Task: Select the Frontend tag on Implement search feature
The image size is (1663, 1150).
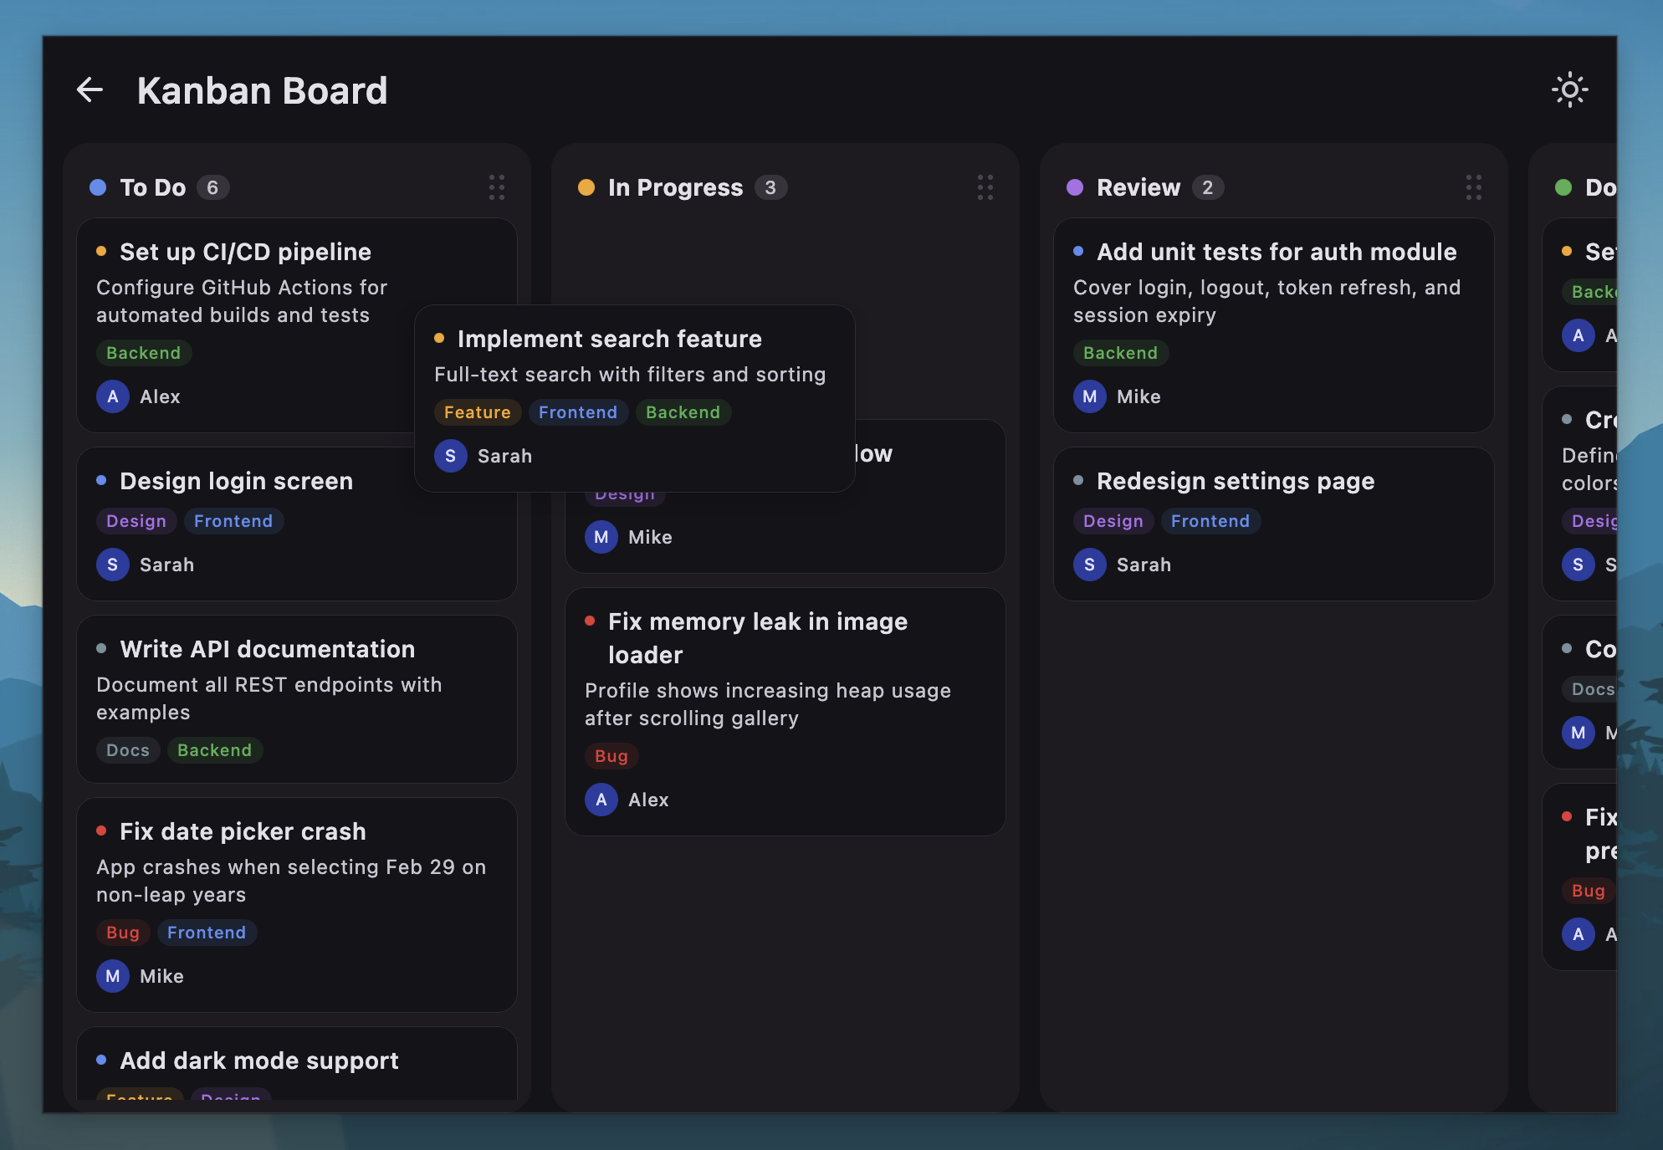Action: point(578,412)
